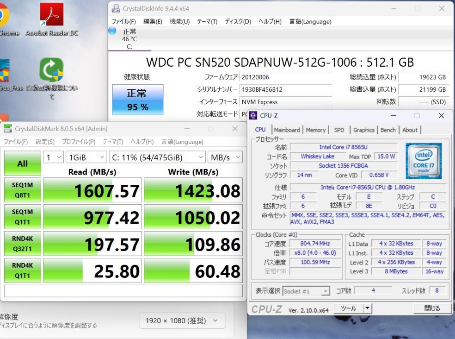Open Acrobat Reader DC desktop shortcut
Screen dimensions: 455x339
(52, 19)
